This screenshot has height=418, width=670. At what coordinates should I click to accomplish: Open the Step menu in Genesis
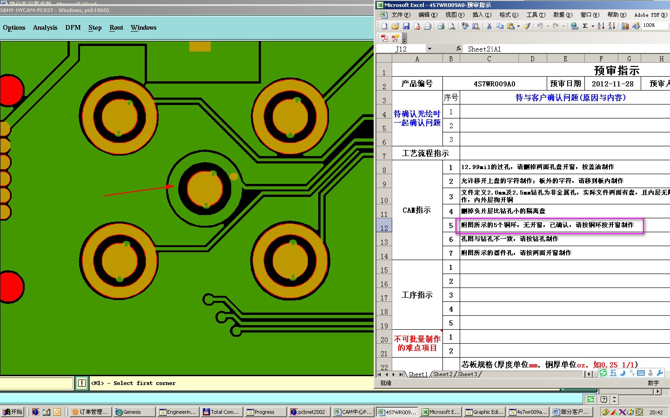point(95,27)
